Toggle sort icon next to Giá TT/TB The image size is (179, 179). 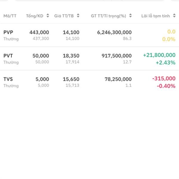pyautogui.click(x=78, y=16)
